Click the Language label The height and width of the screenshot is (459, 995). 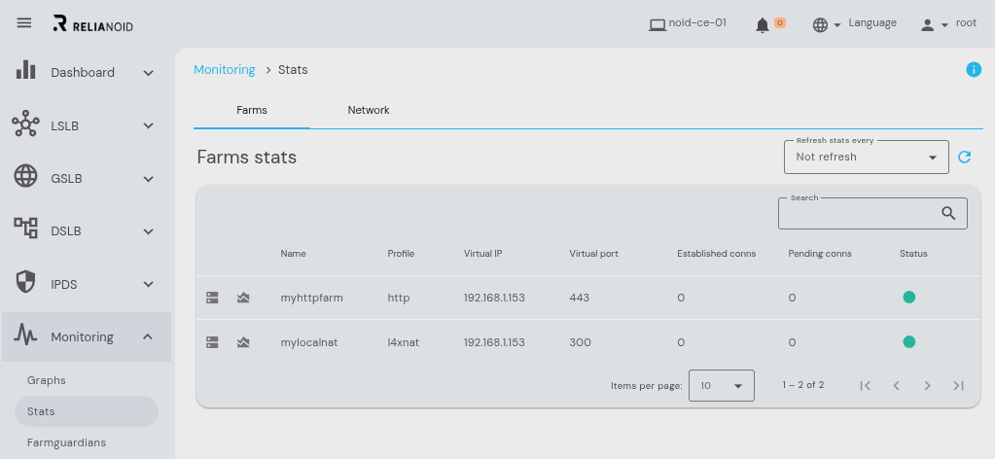click(x=872, y=23)
